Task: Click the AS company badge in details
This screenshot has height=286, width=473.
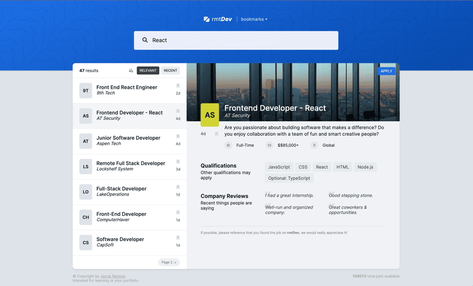Action: [210, 115]
